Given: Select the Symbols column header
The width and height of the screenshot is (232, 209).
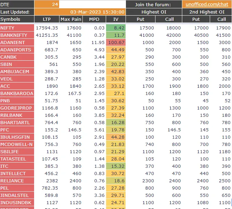Looking at the screenshot, I should coord(17,19).
